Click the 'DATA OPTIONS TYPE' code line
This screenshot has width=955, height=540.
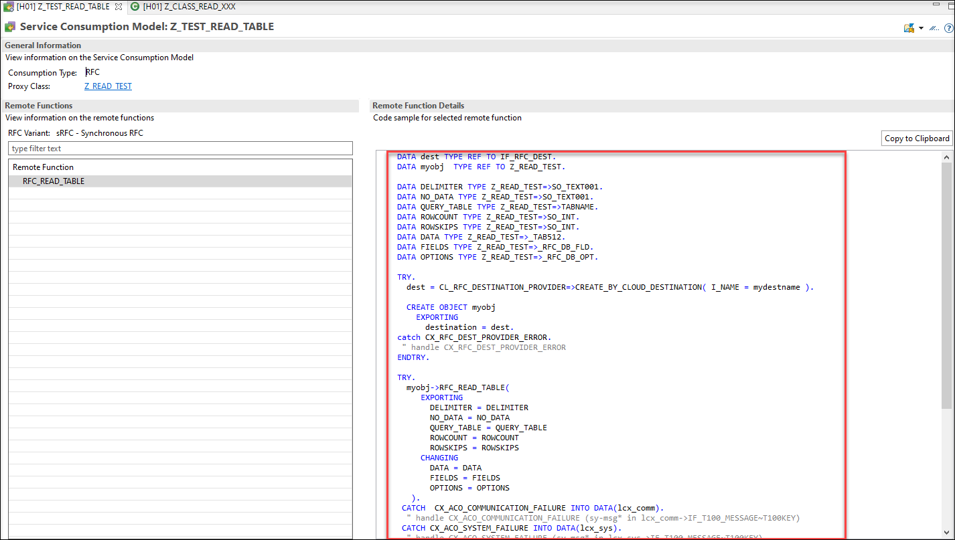[x=498, y=257]
